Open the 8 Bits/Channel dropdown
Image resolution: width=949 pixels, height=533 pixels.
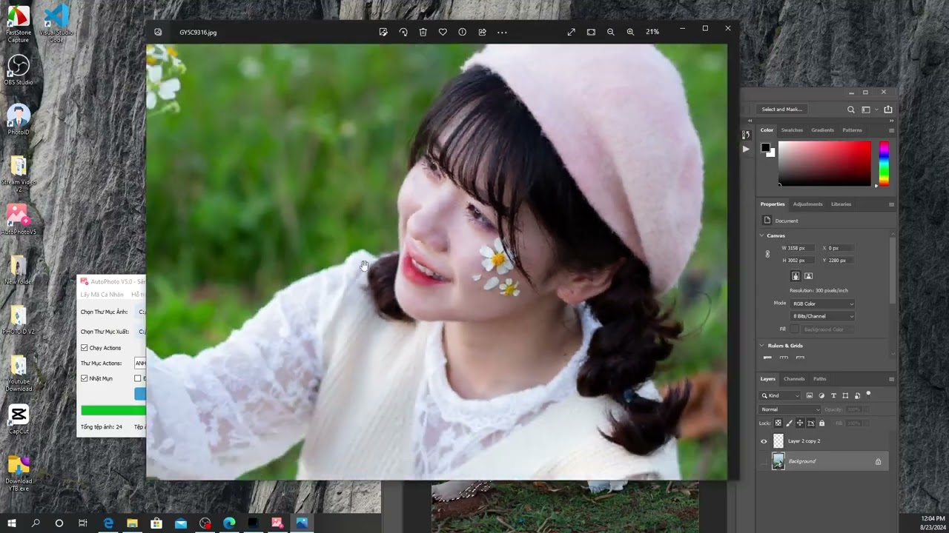[822, 316]
